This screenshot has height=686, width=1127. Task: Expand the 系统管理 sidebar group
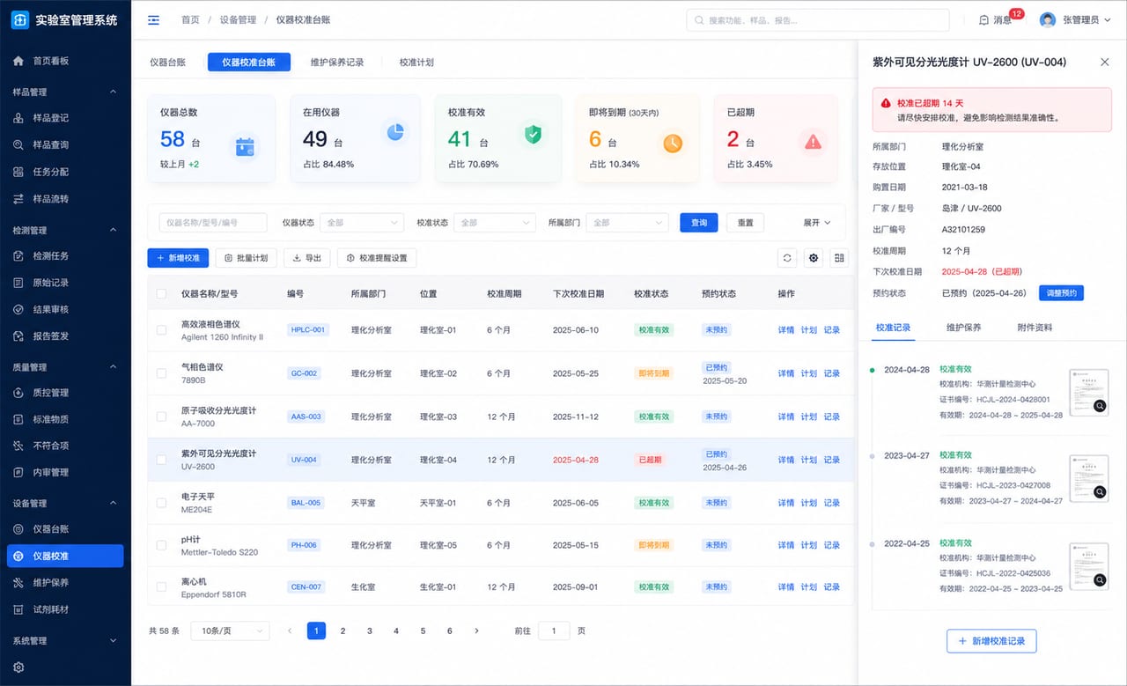click(112, 640)
